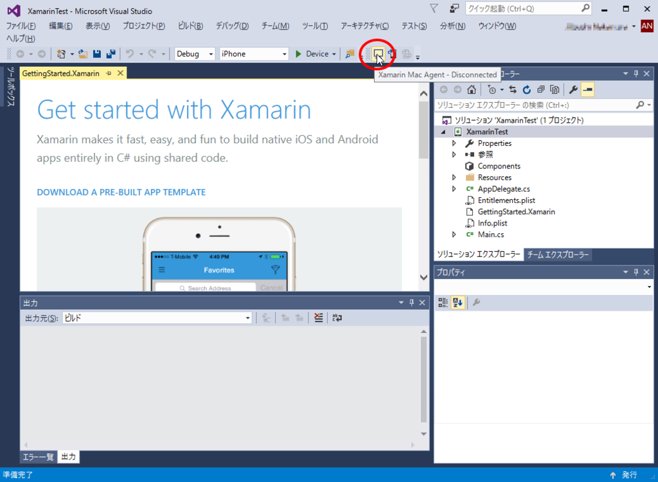Screen dimensions: 658x482
Task: Click the Clear All icon in Output
Action: [x=319, y=318]
